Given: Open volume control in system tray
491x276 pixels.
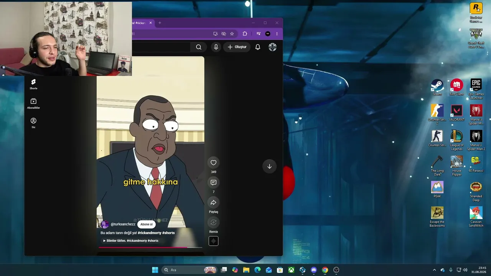Looking at the screenshot, I should click(465, 270).
